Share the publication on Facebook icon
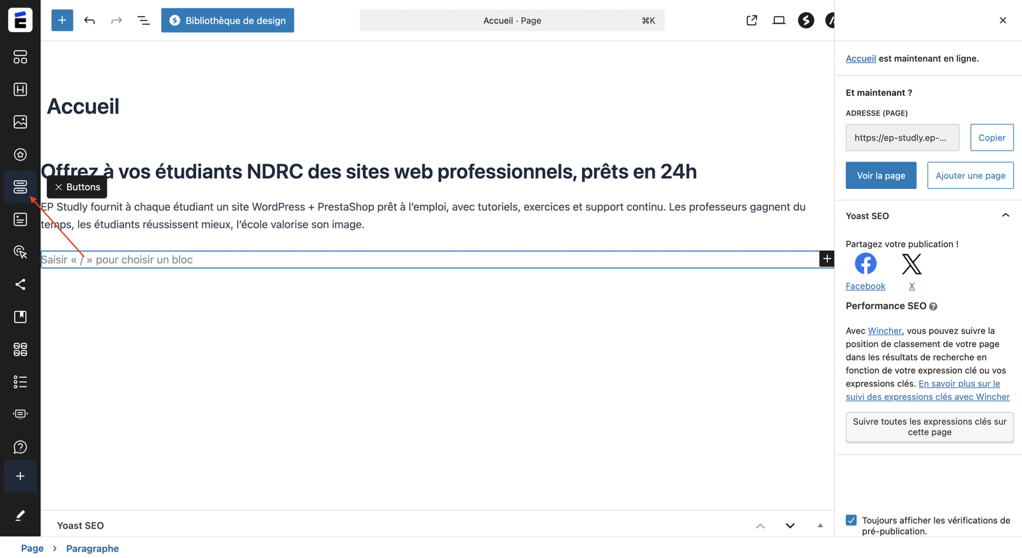Image resolution: width=1022 pixels, height=558 pixels. (866, 264)
